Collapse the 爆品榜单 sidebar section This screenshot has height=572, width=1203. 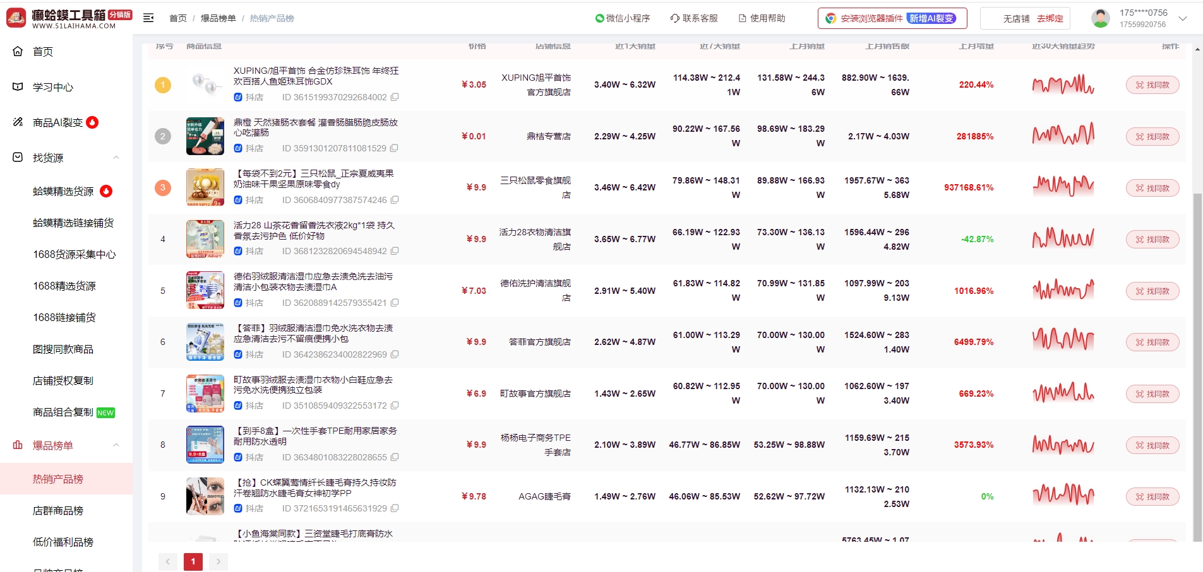coord(116,445)
